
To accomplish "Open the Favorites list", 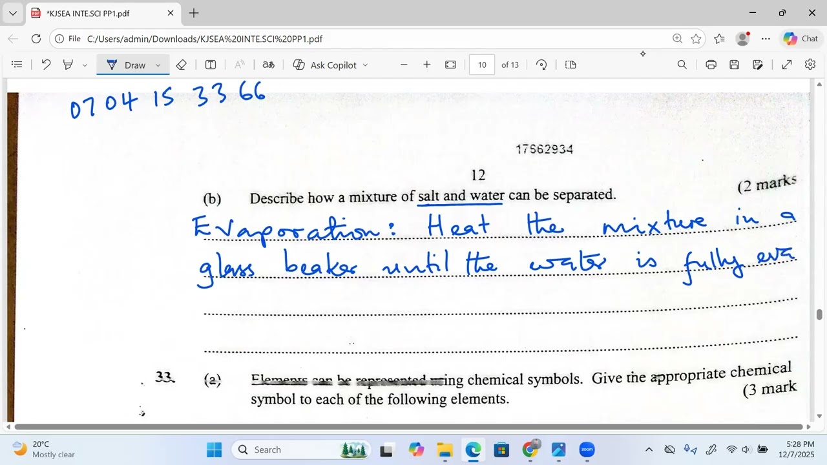I will coord(719,39).
